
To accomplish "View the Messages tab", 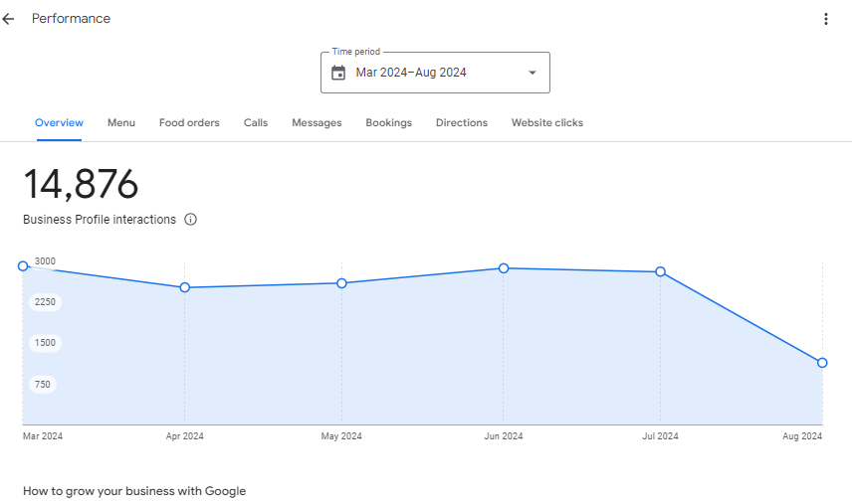I will (317, 123).
